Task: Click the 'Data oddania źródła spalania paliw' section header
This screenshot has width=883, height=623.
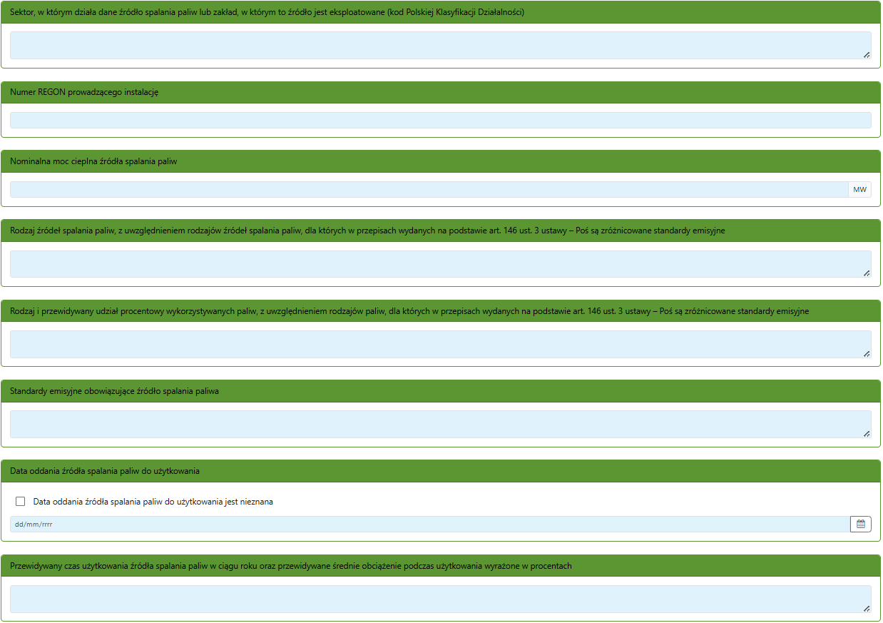Action: click(x=105, y=471)
